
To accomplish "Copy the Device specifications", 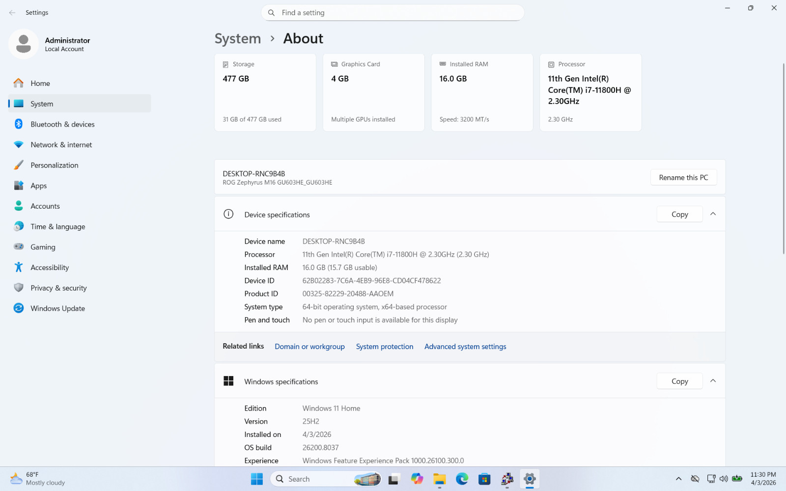I will (679, 214).
